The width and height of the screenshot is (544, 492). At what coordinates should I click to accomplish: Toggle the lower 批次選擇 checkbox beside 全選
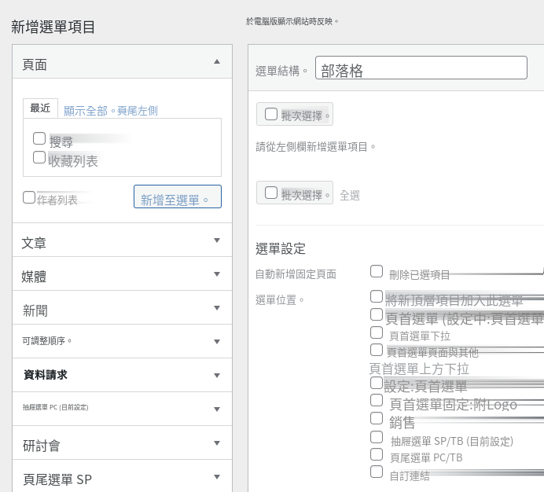[x=271, y=193]
